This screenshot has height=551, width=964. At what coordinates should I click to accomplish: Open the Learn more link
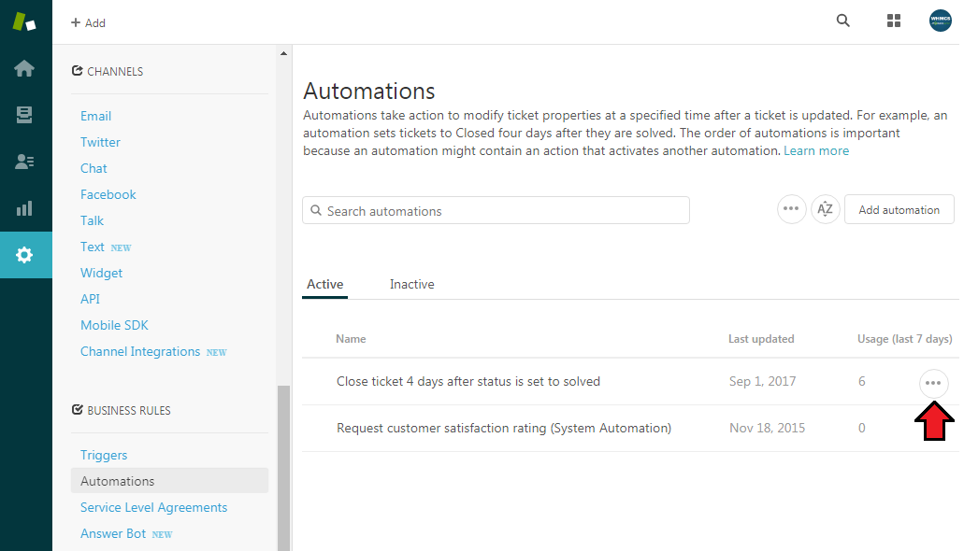click(816, 151)
